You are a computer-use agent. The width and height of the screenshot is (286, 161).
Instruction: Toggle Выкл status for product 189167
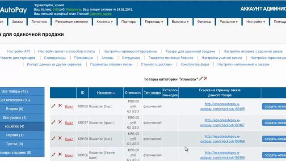69,123
